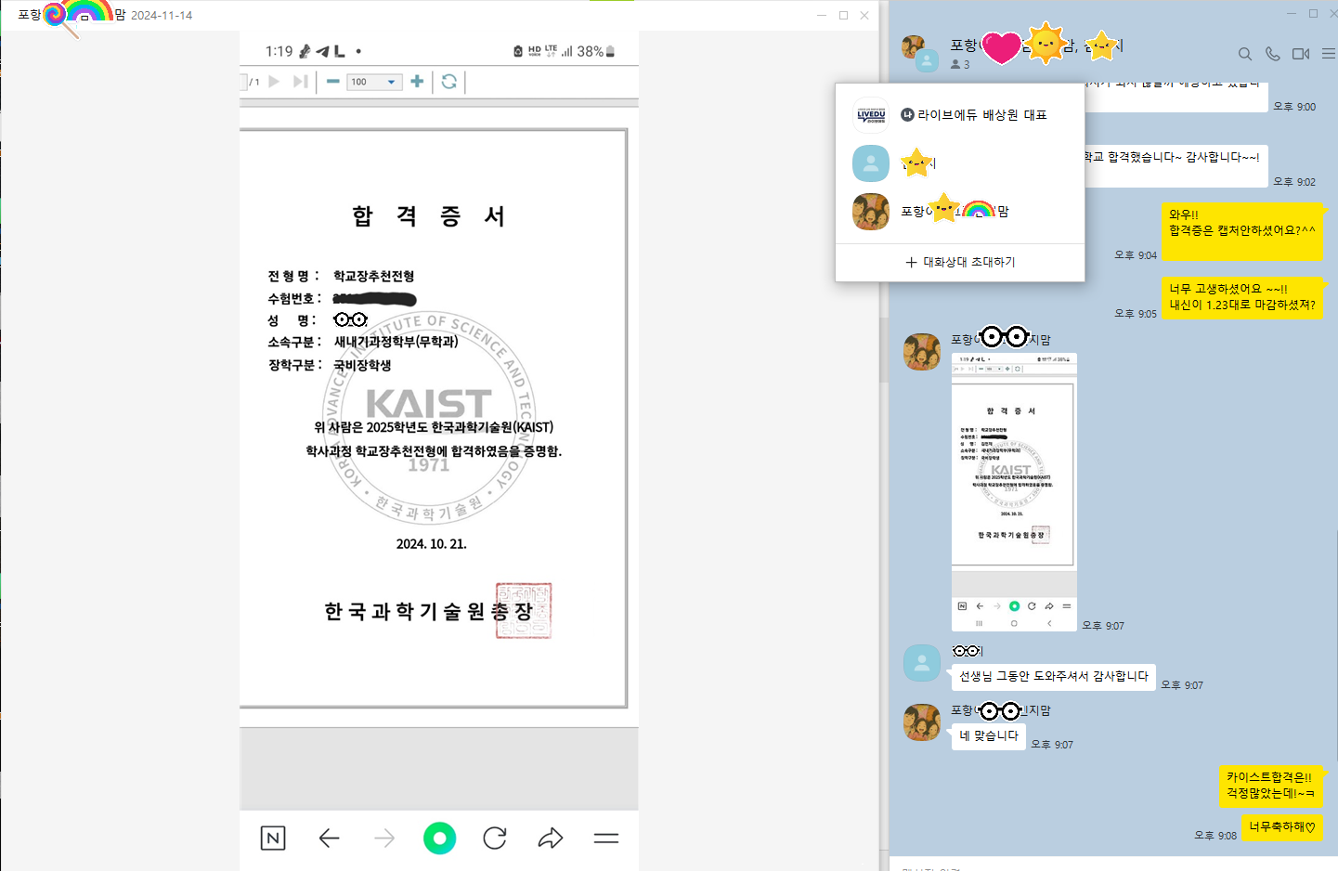Screen dimensions: 1338x871
Task: Click the zoom in plus icon
Action: click(x=417, y=82)
